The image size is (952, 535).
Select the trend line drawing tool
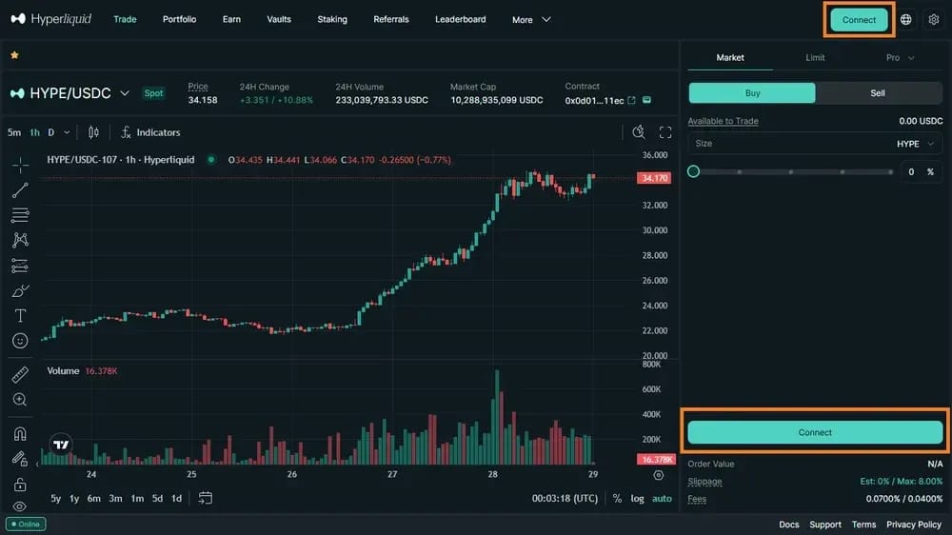coord(20,190)
